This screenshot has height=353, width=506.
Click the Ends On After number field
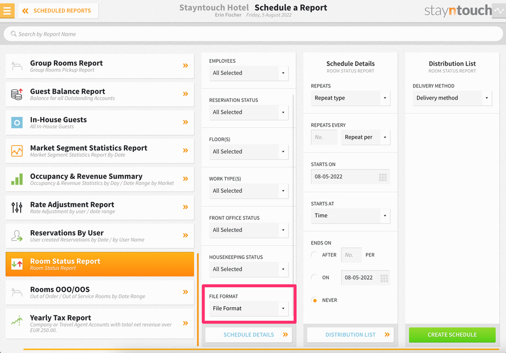(x=351, y=255)
